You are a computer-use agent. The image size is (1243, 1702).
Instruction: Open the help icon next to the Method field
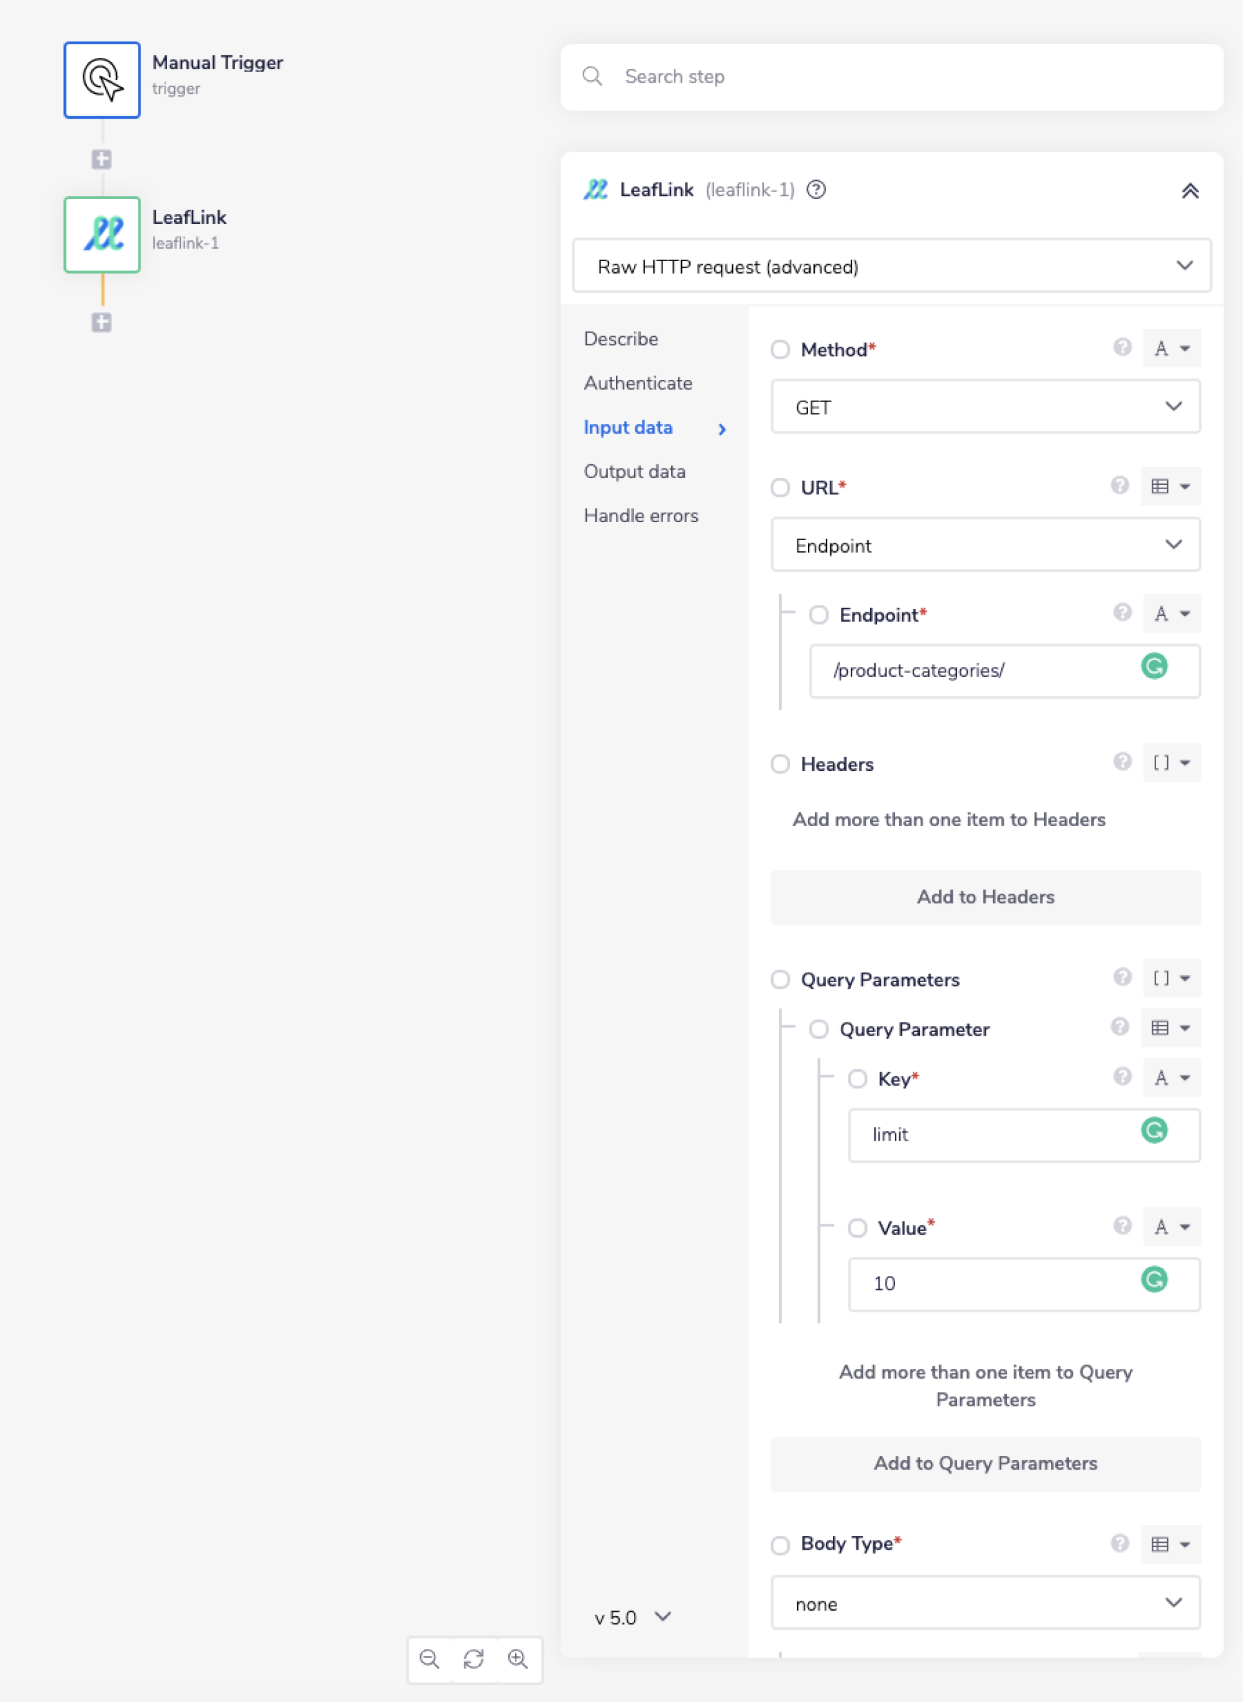(1122, 347)
